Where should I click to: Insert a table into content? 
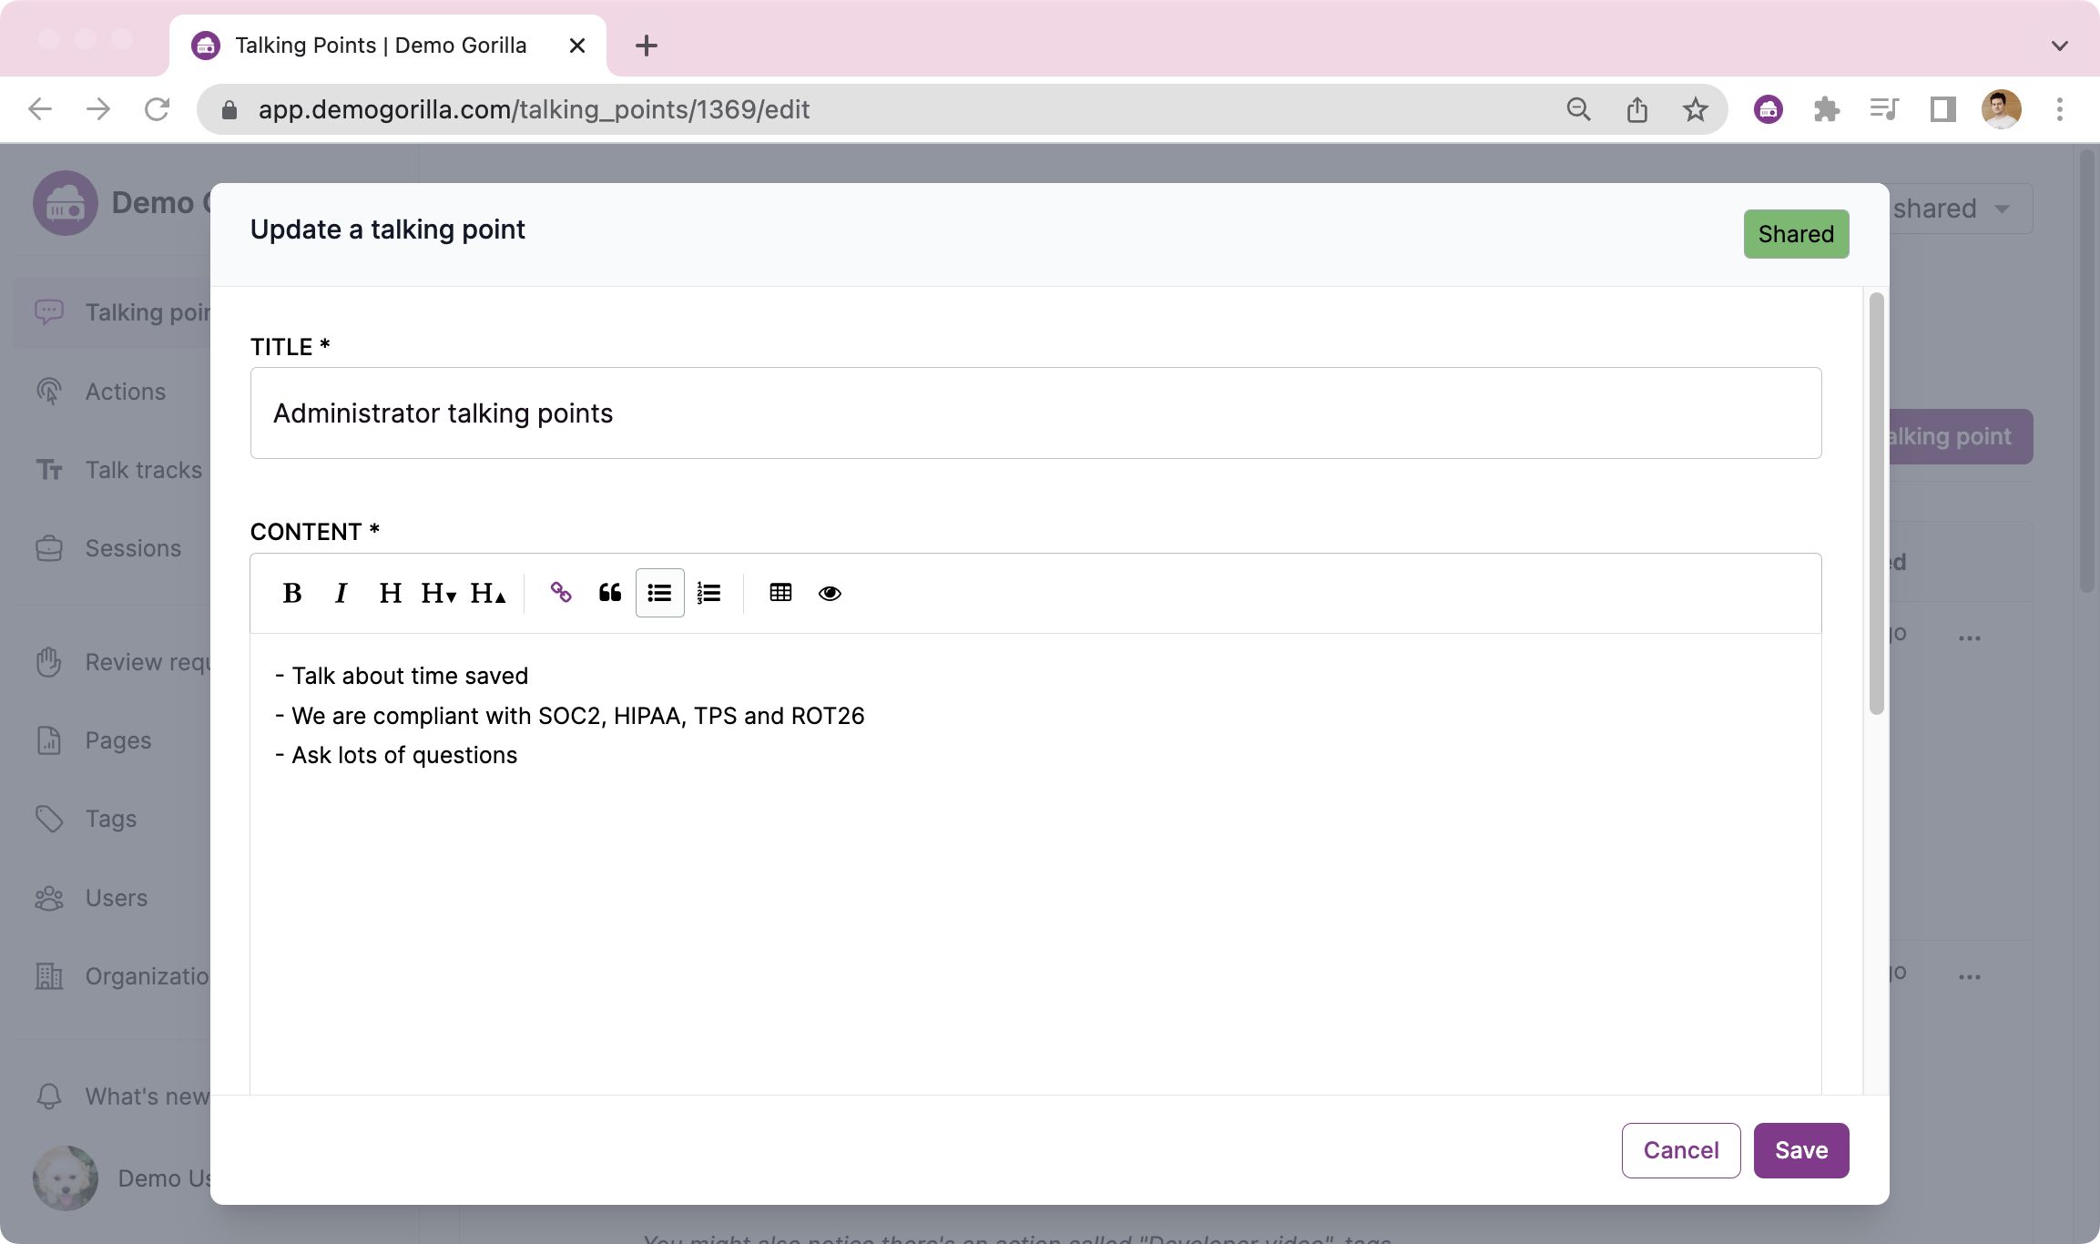coord(780,593)
